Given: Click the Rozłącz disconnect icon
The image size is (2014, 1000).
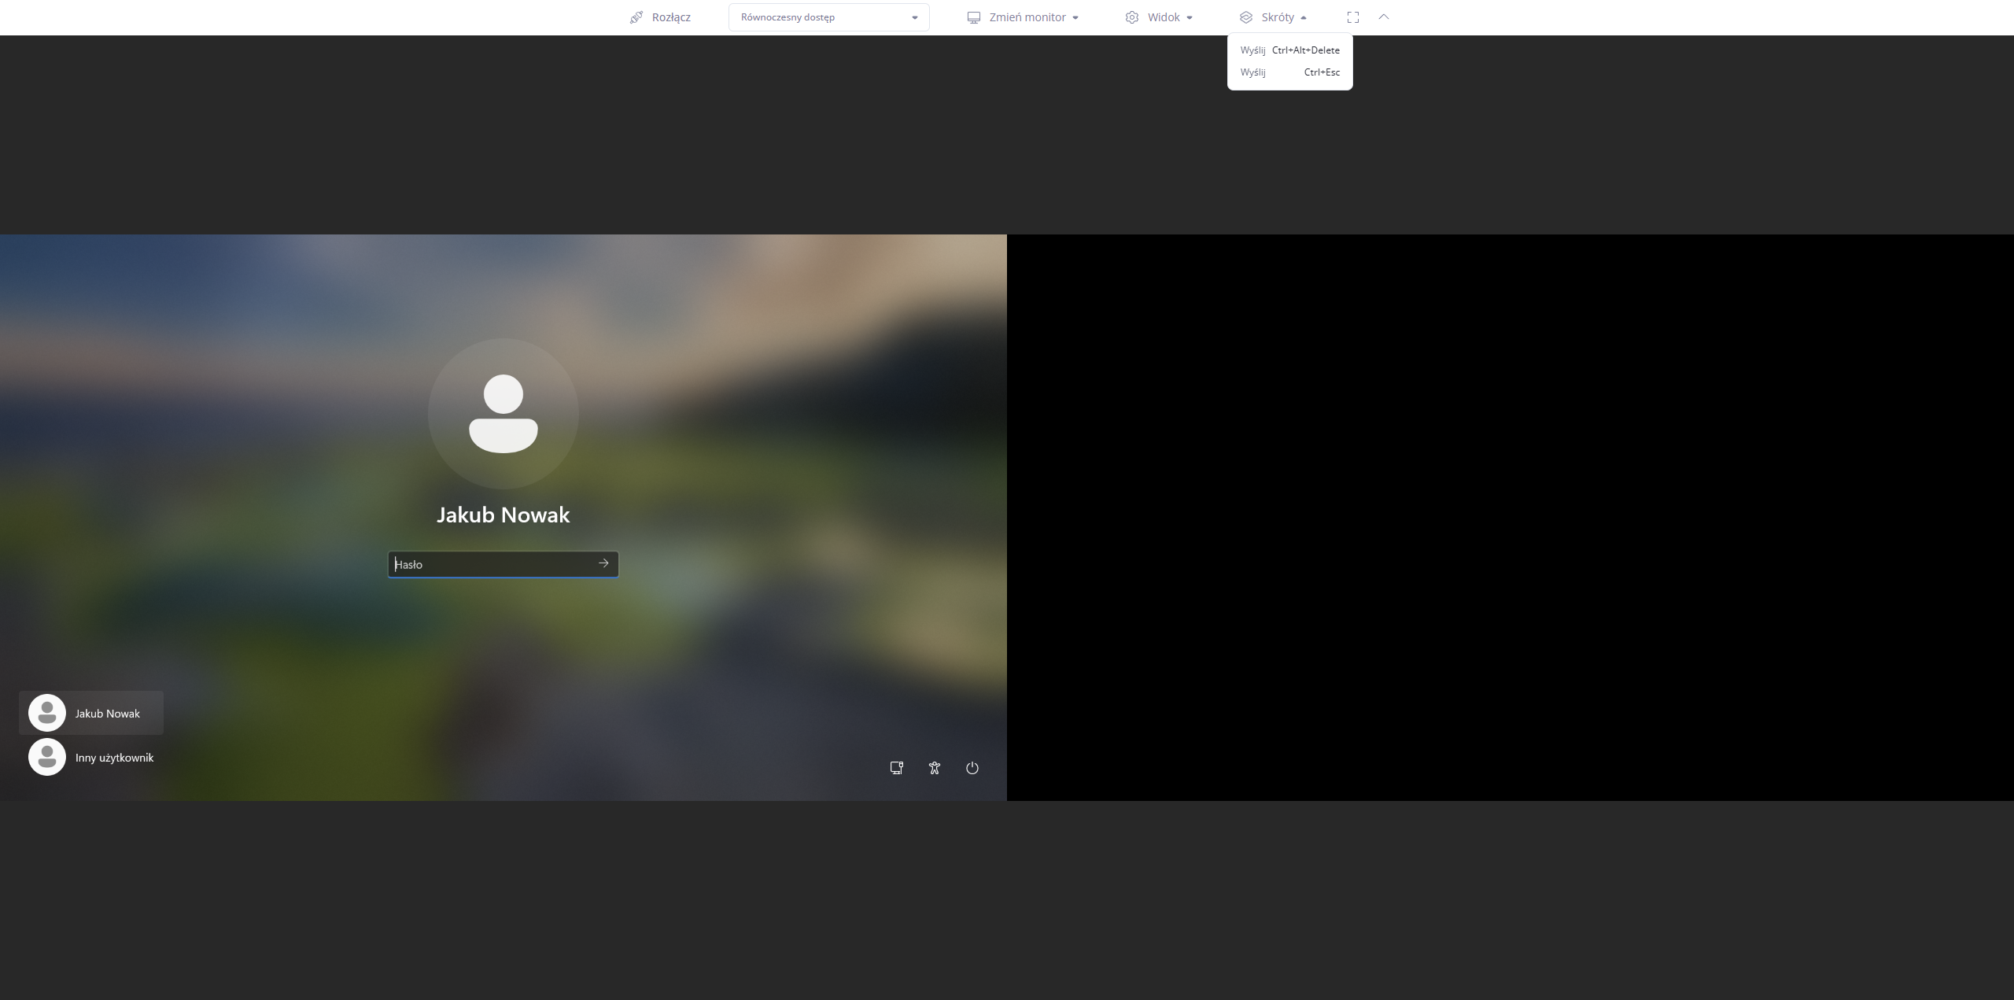Looking at the screenshot, I should click(636, 17).
